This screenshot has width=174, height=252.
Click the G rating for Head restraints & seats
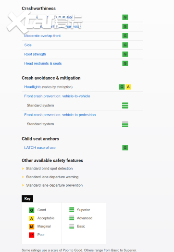(x=125, y=63)
